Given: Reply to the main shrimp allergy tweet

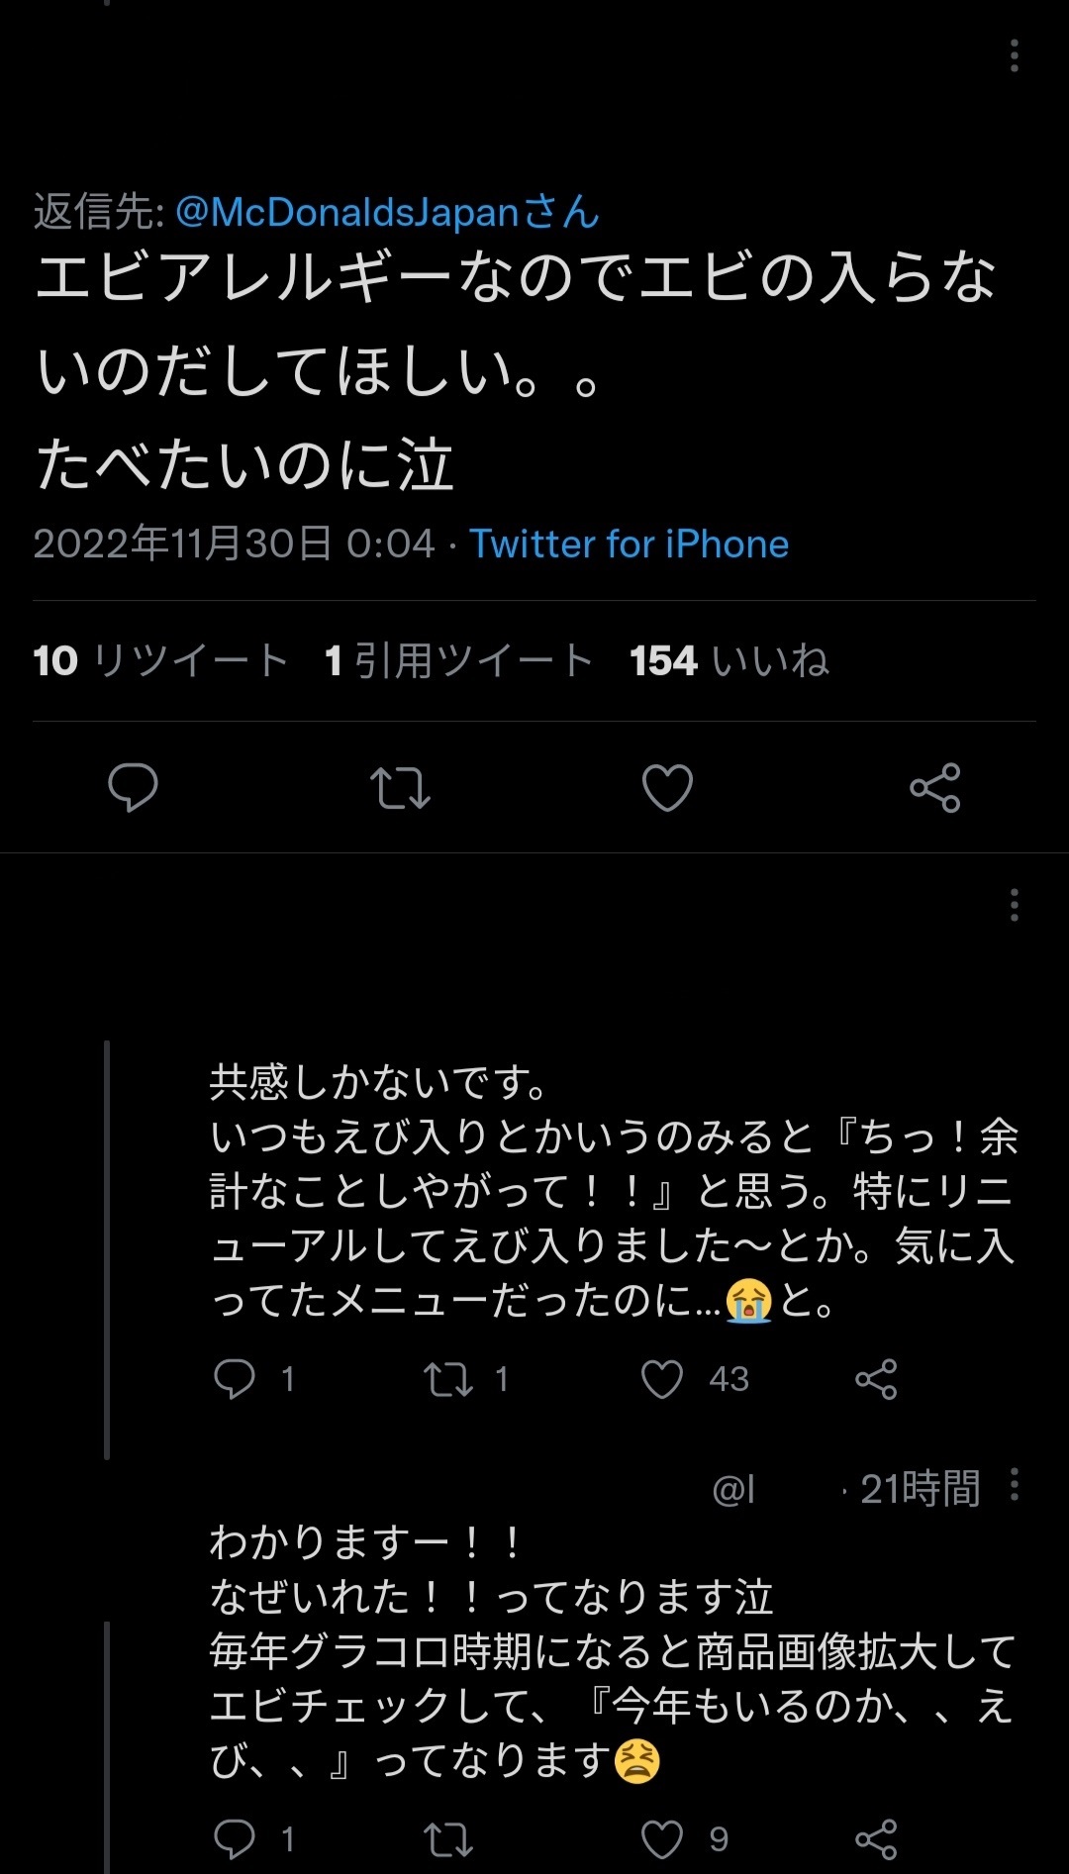Looking at the screenshot, I should click(x=133, y=788).
